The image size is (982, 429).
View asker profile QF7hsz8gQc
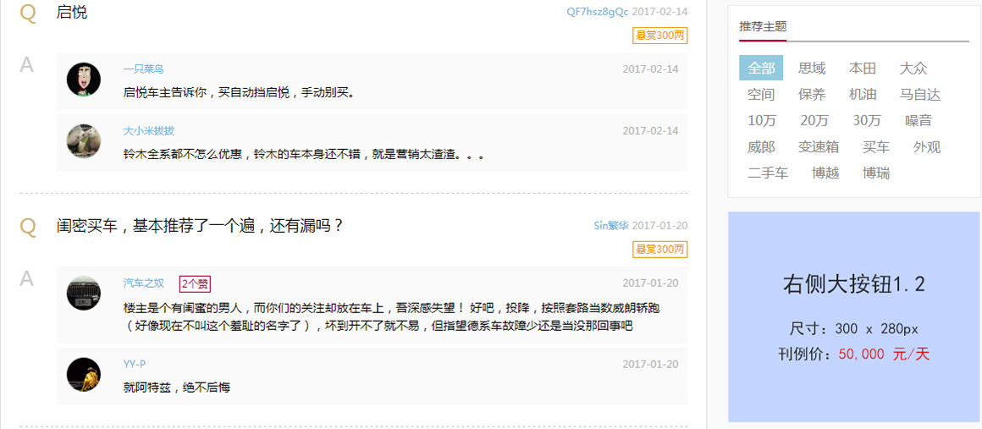(x=598, y=12)
